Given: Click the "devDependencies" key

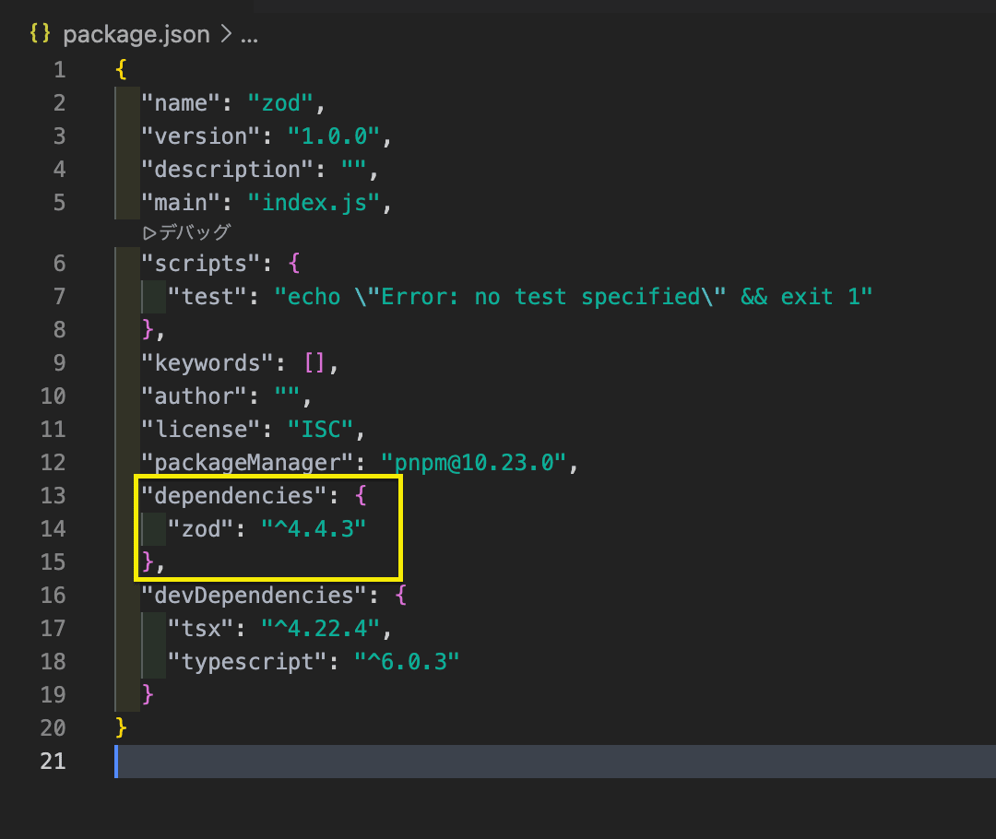Looking at the screenshot, I should [x=255, y=595].
